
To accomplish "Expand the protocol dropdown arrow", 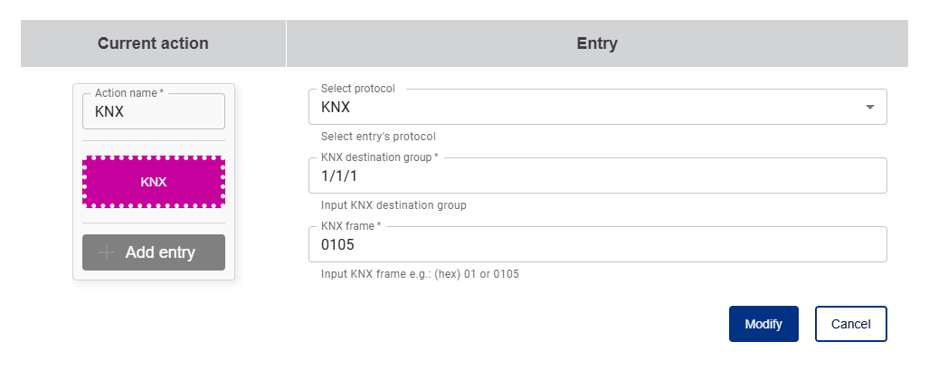I will click(x=870, y=107).
